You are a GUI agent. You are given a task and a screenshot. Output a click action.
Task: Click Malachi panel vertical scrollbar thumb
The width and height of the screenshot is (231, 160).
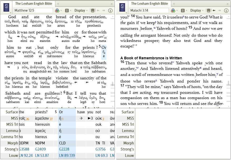pyautogui.click(x=228, y=83)
